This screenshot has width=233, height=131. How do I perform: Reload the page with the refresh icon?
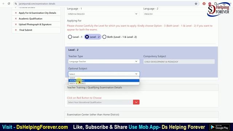(x=9, y=4)
